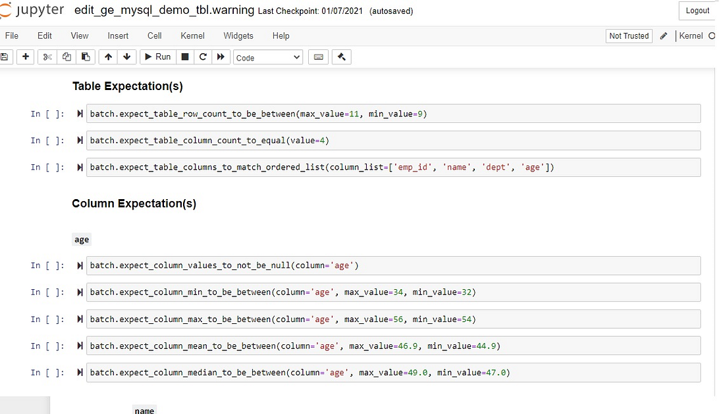This screenshot has height=414, width=727.
Task: Click the name column label
Action: tap(144, 410)
